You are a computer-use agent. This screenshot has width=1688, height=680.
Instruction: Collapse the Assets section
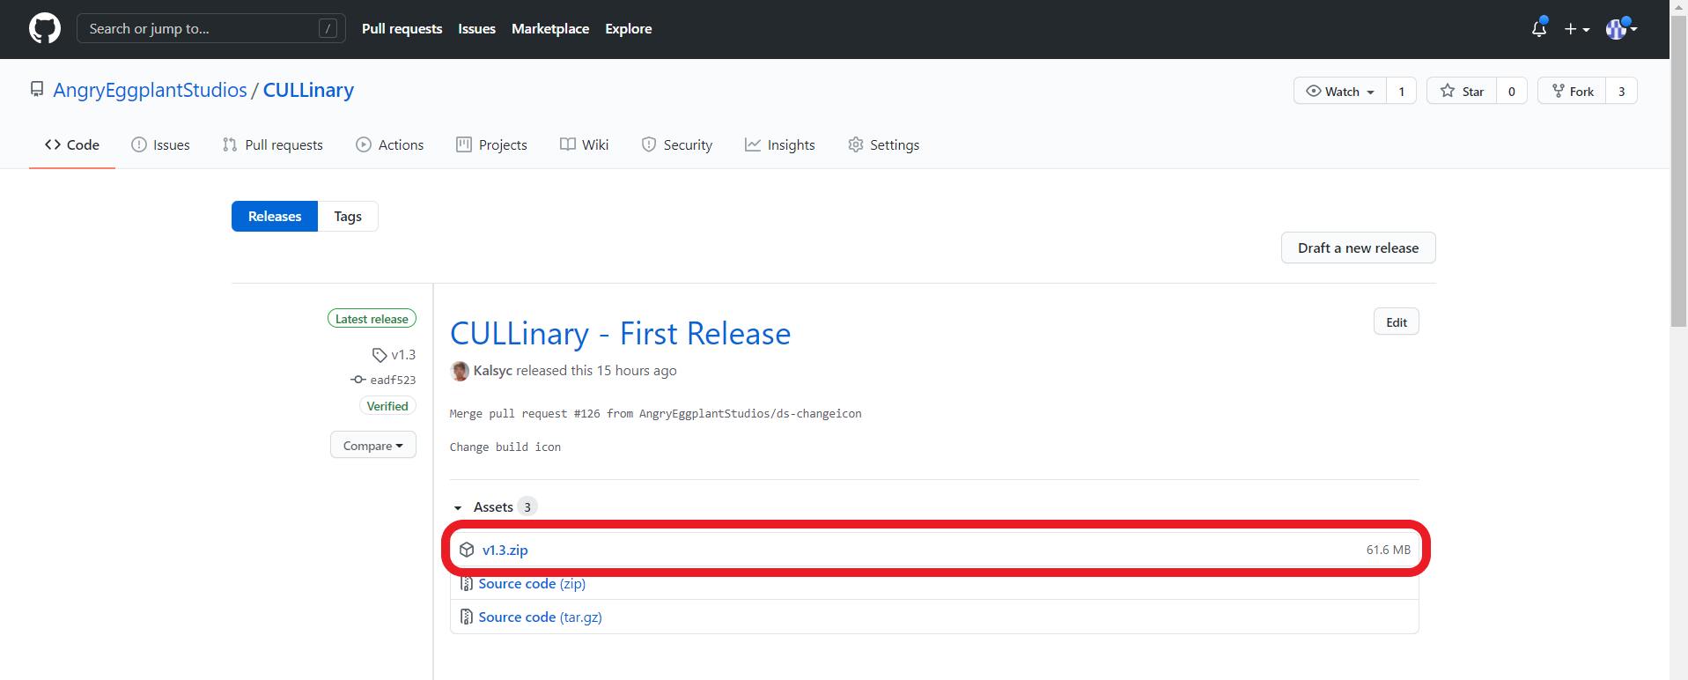click(x=493, y=506)
